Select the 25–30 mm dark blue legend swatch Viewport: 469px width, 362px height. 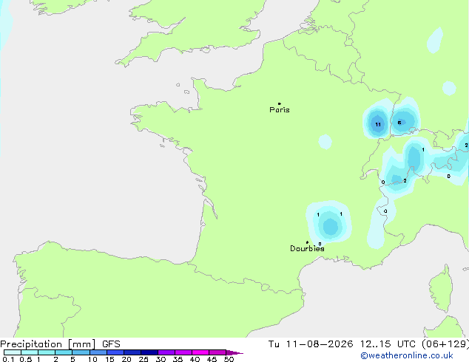(x=149, y=352)
